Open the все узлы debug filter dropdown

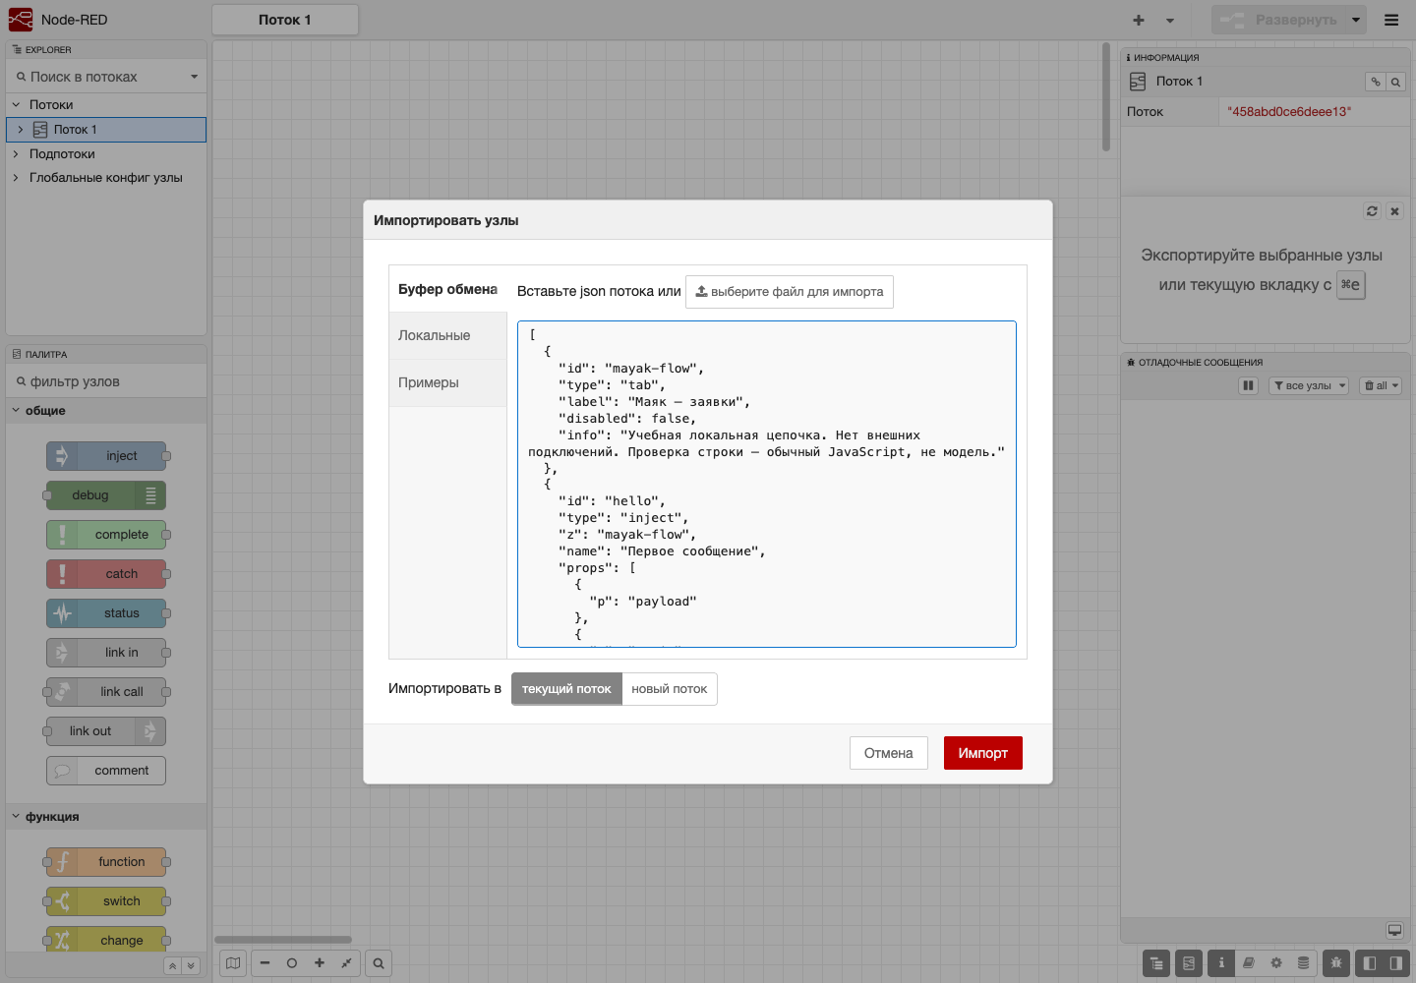[1309, 385]
